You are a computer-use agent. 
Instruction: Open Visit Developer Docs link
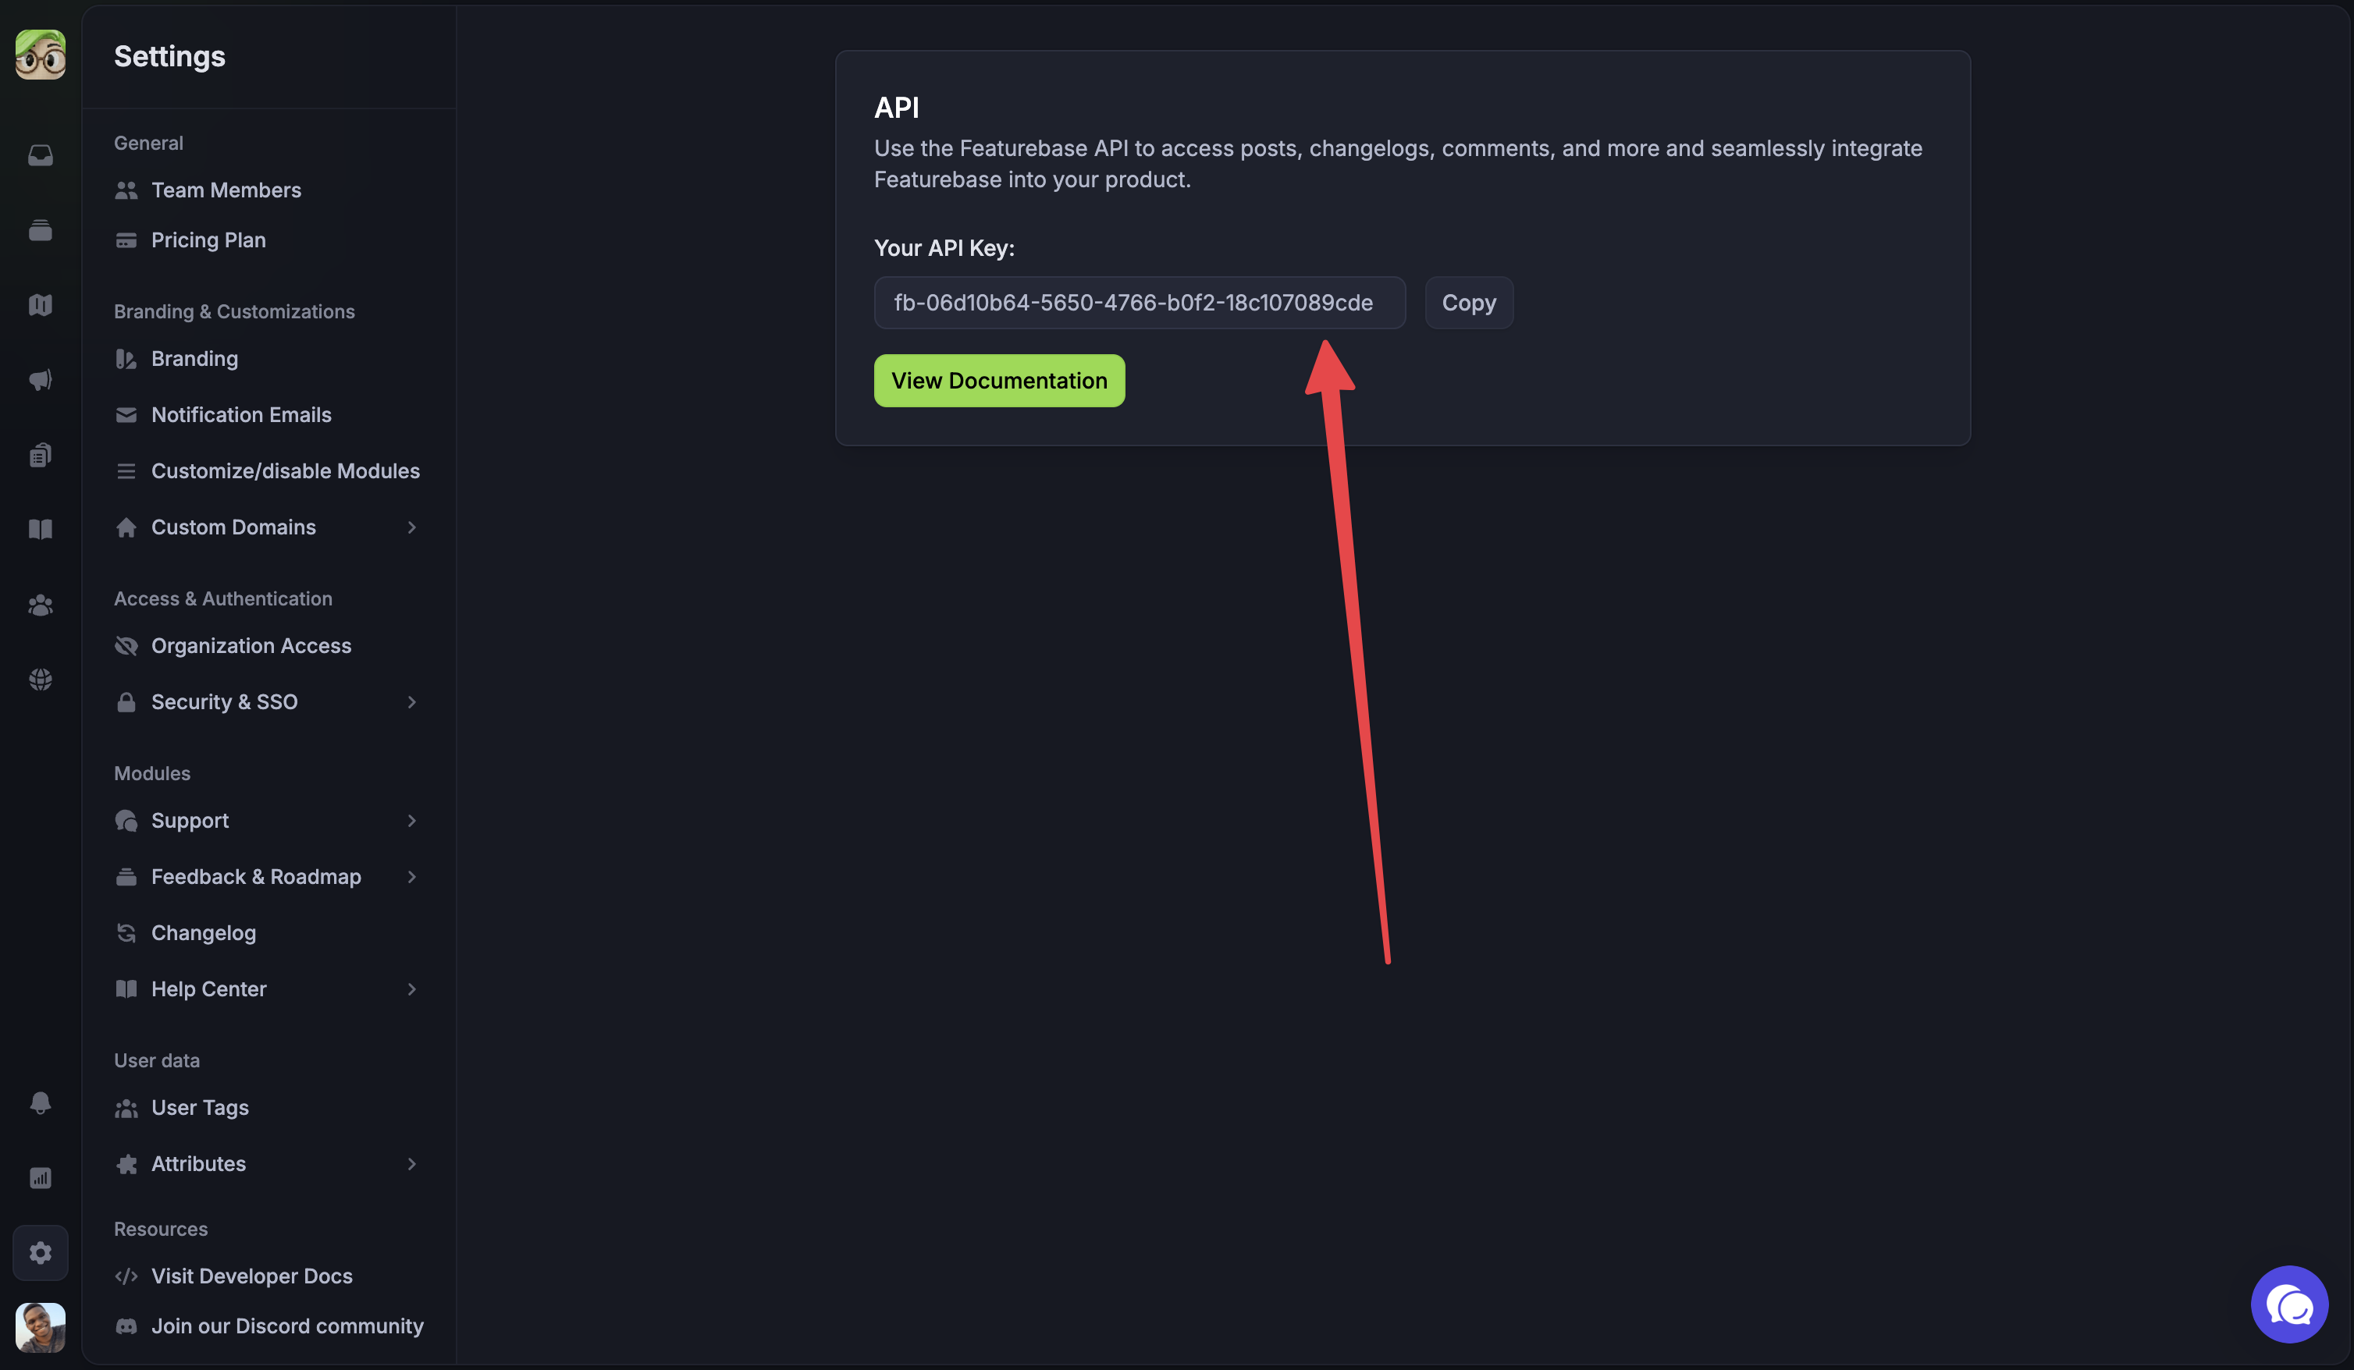pyautogui.click(x=251, y=1276)
